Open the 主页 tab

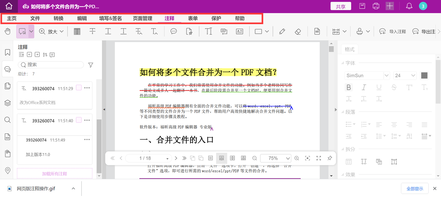12,18
